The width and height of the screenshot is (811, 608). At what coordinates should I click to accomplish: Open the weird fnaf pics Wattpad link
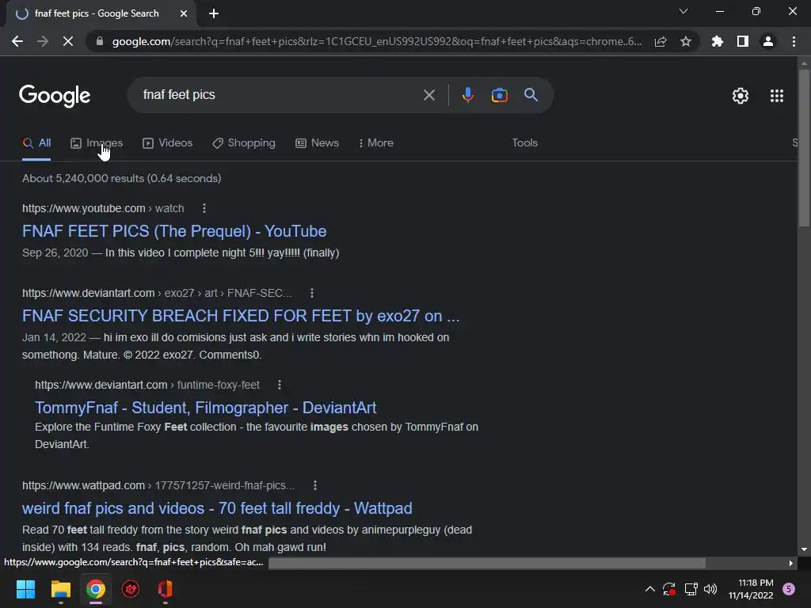tap(217, 508)
